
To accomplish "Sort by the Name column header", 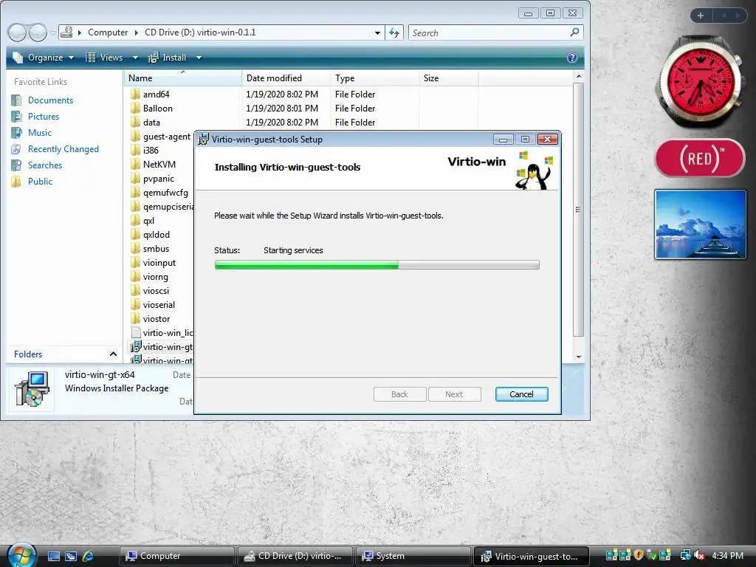I will pos(183,78).
